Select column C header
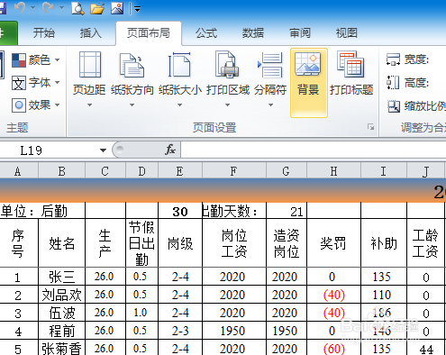This screenshot has width=446, height=355. click(x=105, y=171)
